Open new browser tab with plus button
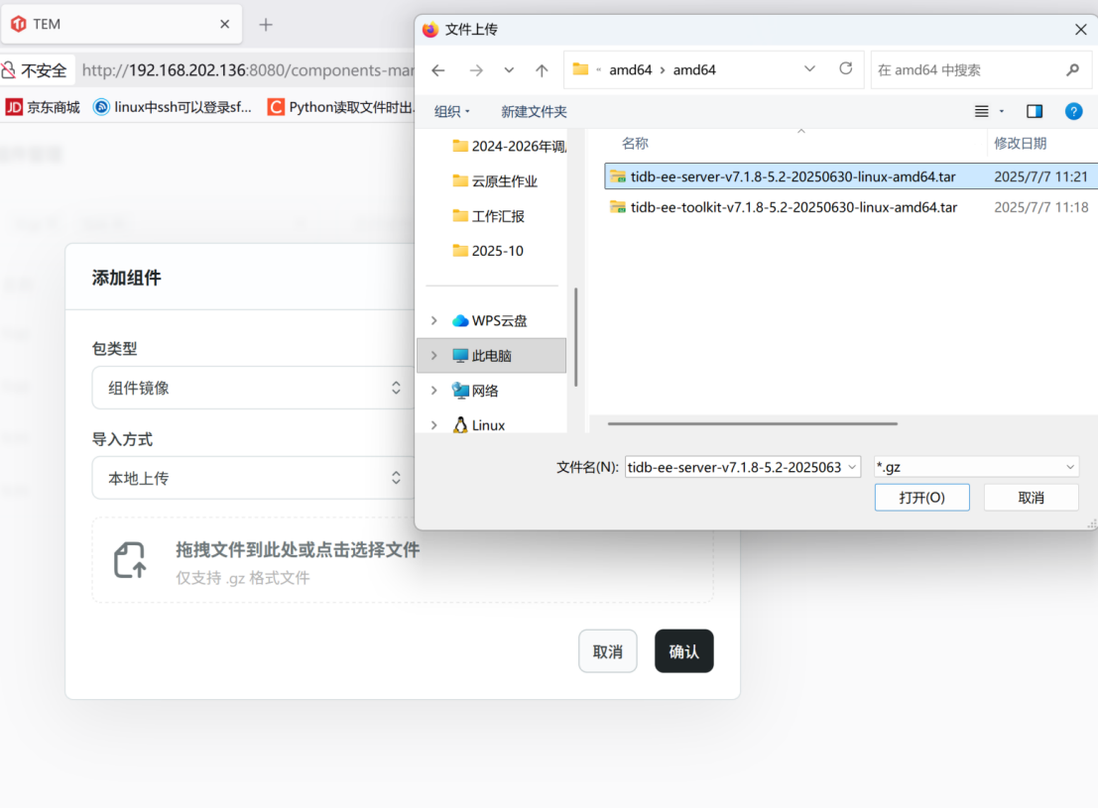1098x809 pixels. [x=266, y=25]
